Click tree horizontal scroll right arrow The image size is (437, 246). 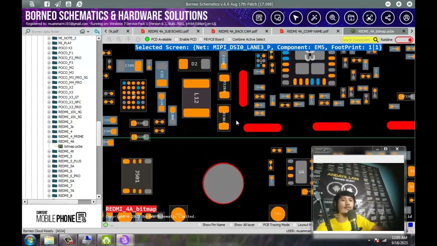94,202
